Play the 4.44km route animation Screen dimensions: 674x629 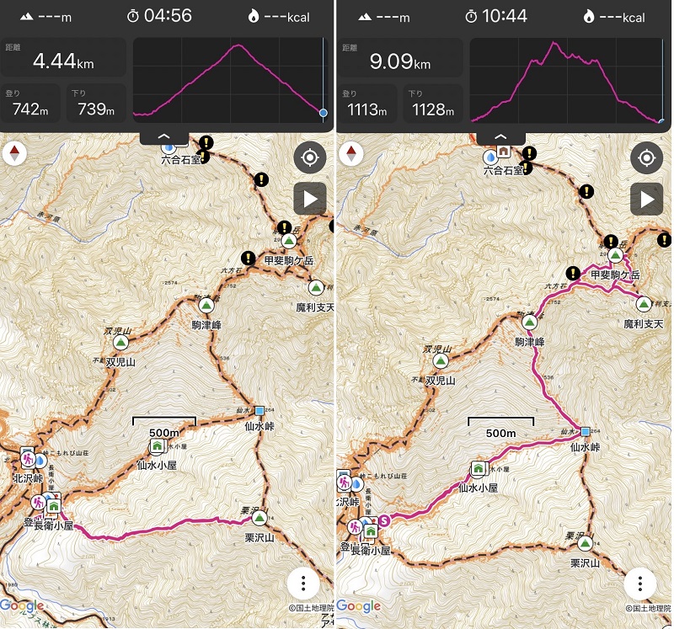pos(309,199)
